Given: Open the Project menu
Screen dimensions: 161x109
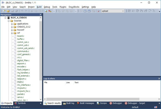Looking at the screenshot, I should 31,7.
